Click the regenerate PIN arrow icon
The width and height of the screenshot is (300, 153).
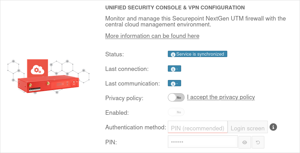tap(258, 142)
